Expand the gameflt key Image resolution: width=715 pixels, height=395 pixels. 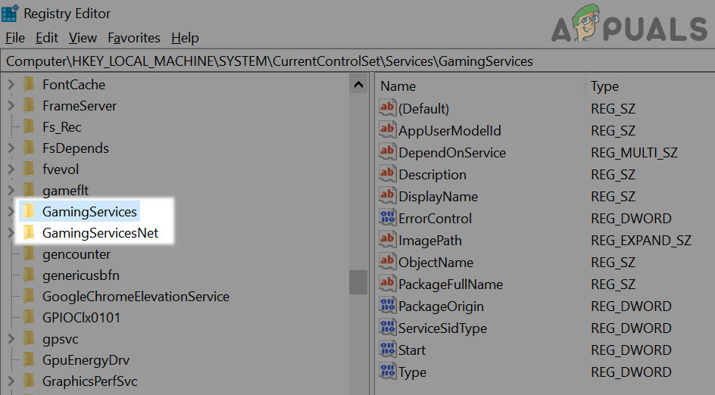[x=11, y=191]
